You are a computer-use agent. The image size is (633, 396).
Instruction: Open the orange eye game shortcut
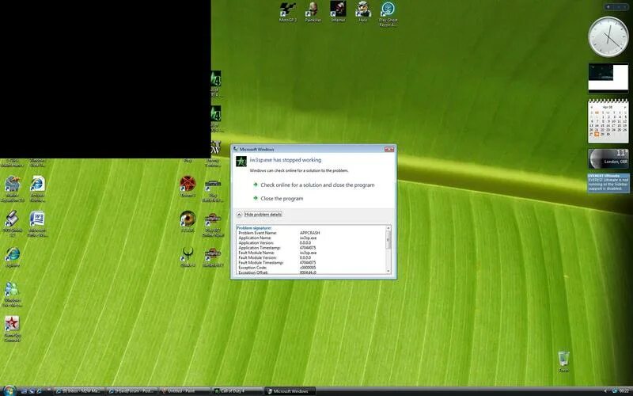pos(188,222)
